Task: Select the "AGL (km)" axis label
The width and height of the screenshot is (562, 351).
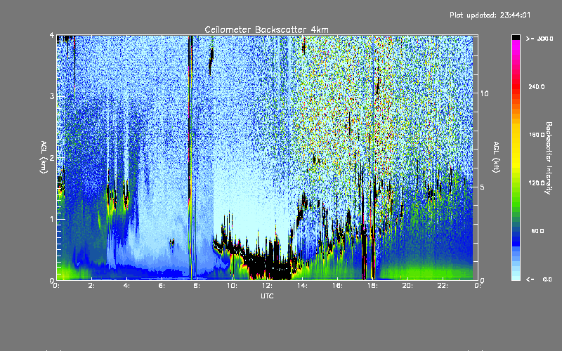Action: pyautogui.click(x=44, y=157)
